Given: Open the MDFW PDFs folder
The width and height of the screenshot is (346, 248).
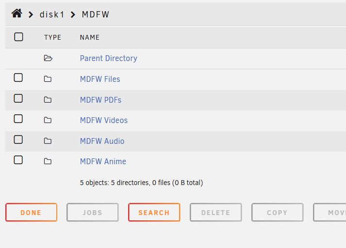Looking at the screenshot, I should [100, 100].
